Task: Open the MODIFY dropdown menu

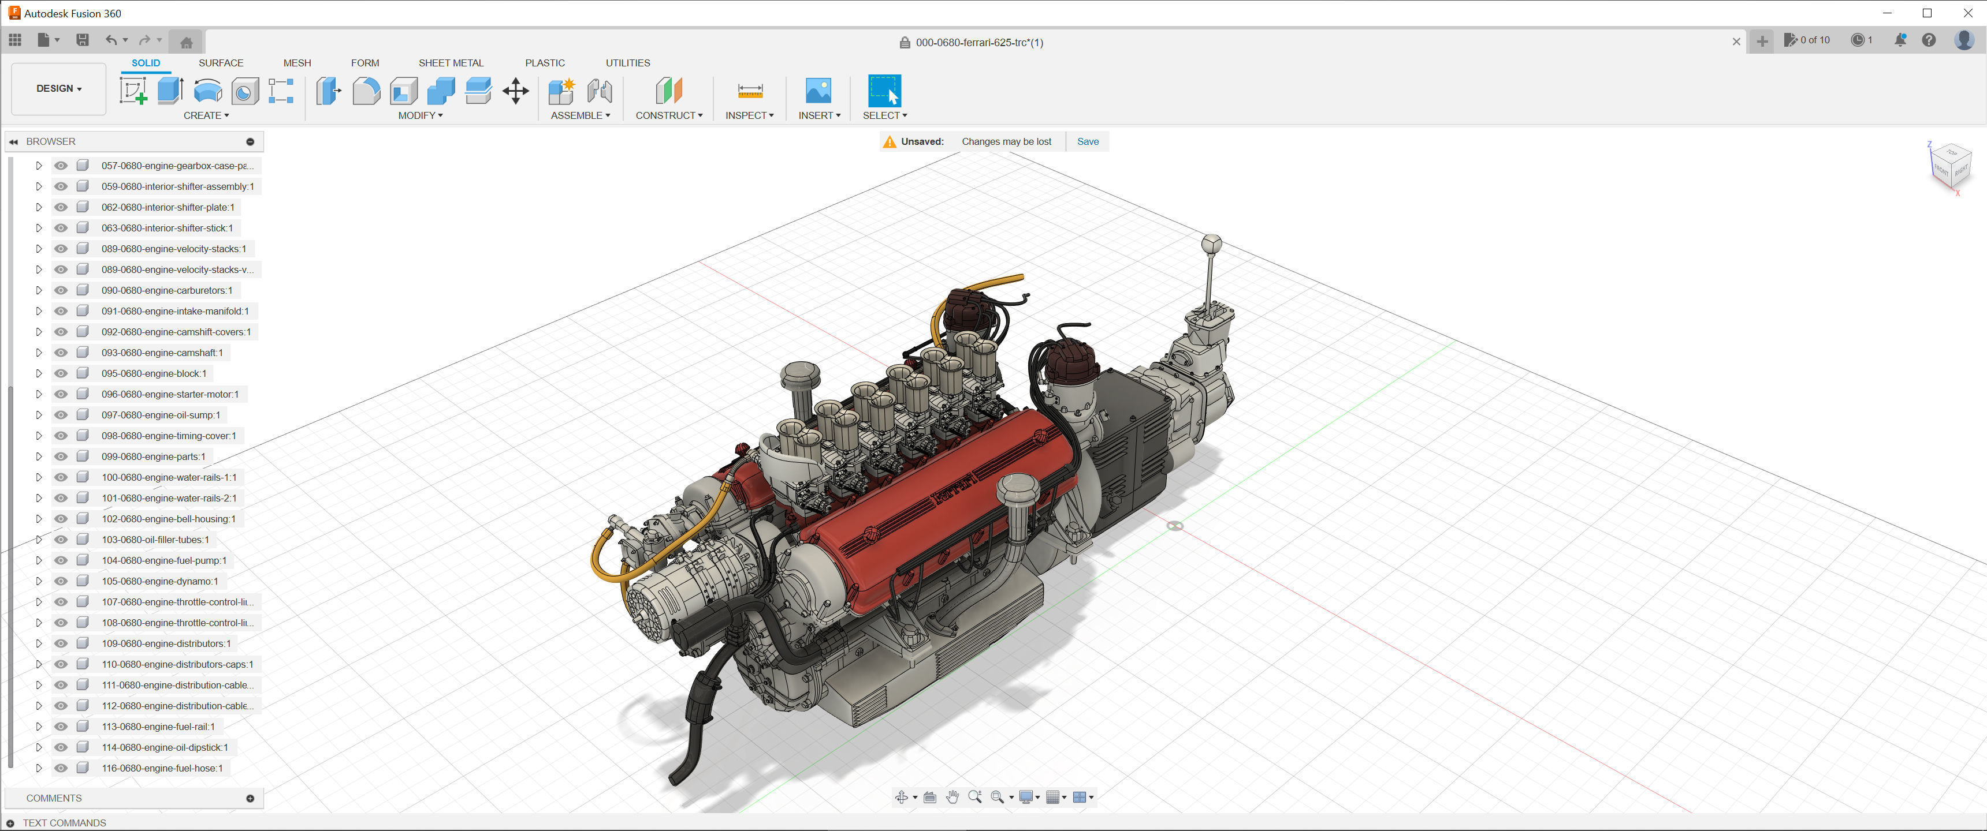Action: [421, 115]
